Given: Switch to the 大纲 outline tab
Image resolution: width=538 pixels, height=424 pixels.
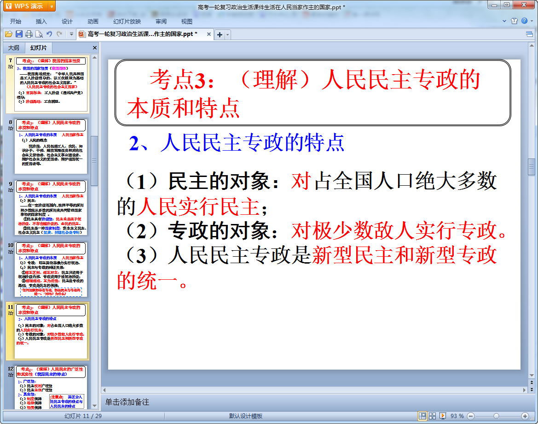Looking at the screenshot, I should (14, 48).
